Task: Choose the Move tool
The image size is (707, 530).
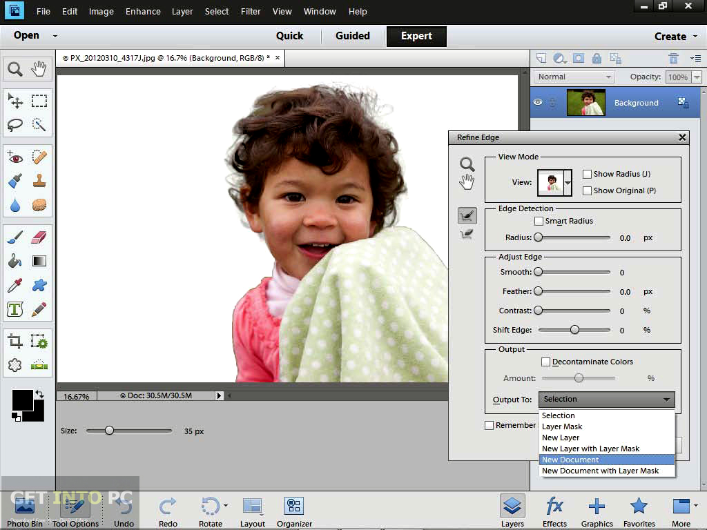Action: coord(15,101)
